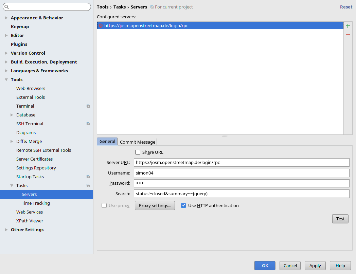Expand the Appearance & Behavior section
The image size is (356, 274).
tap(6, 18)
